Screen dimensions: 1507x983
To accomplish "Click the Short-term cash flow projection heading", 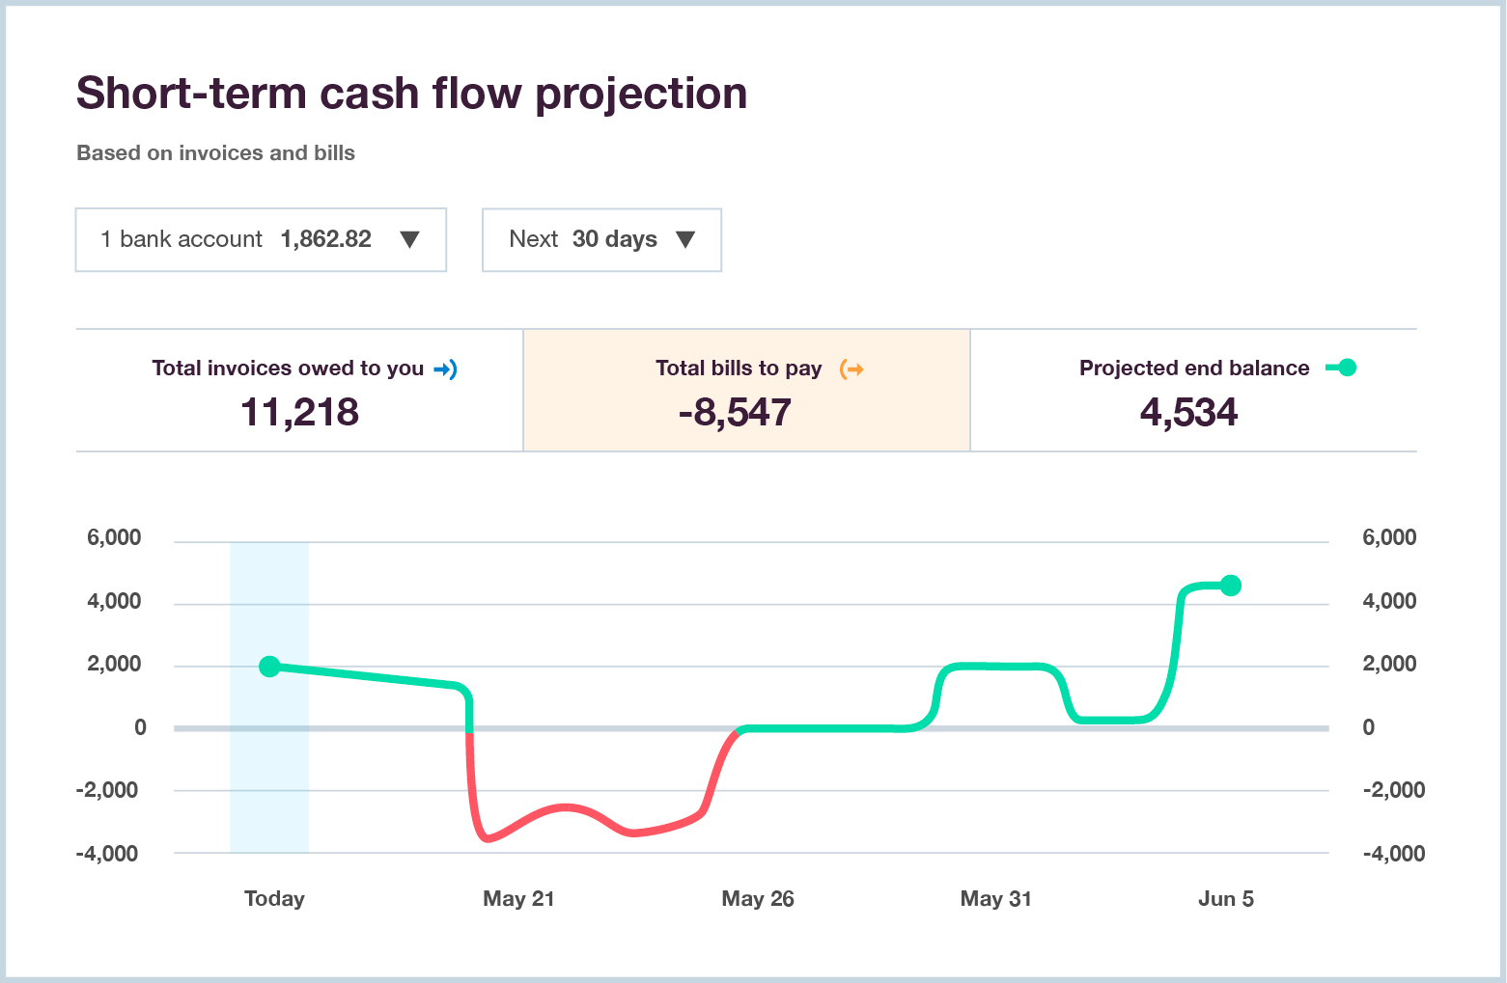I will 411,92.
